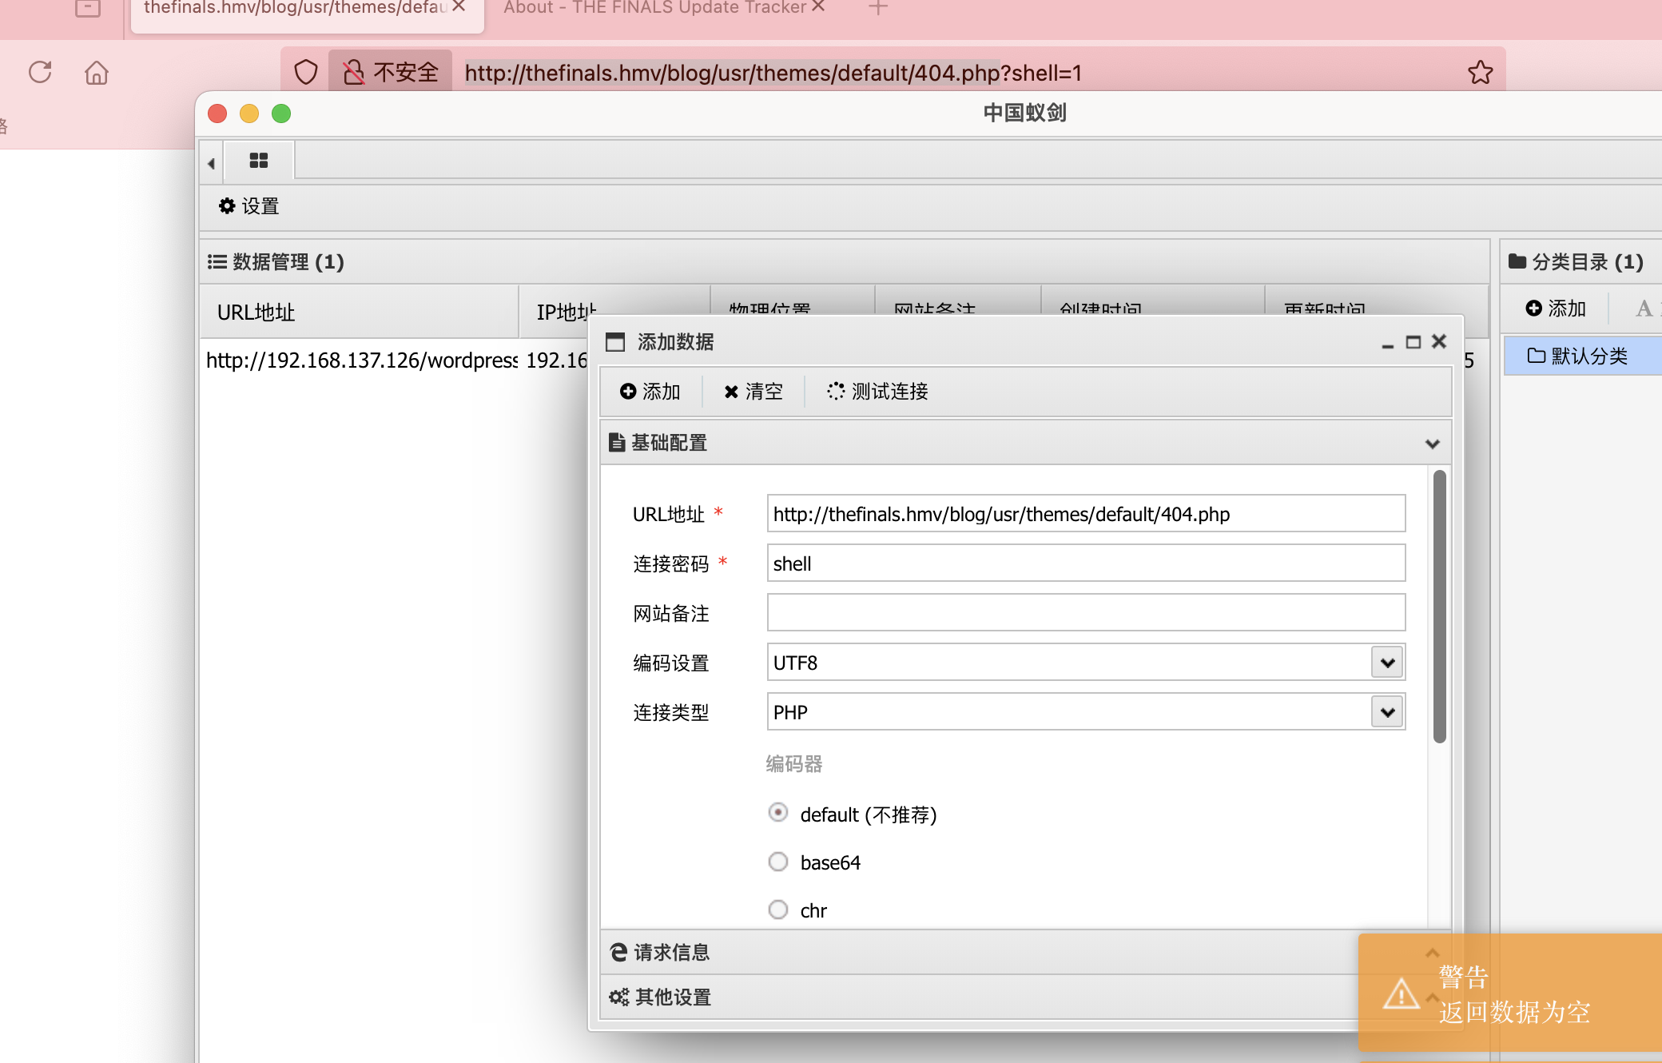Click the URL地址 column header
This screenshot has width=1662, height=1063.
click(359, 312)
